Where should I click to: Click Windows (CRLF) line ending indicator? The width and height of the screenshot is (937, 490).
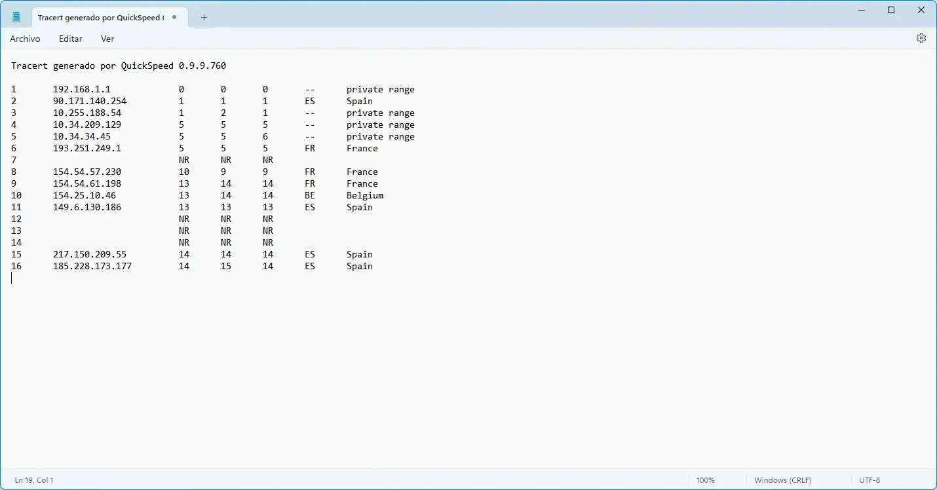click(784, 480)
